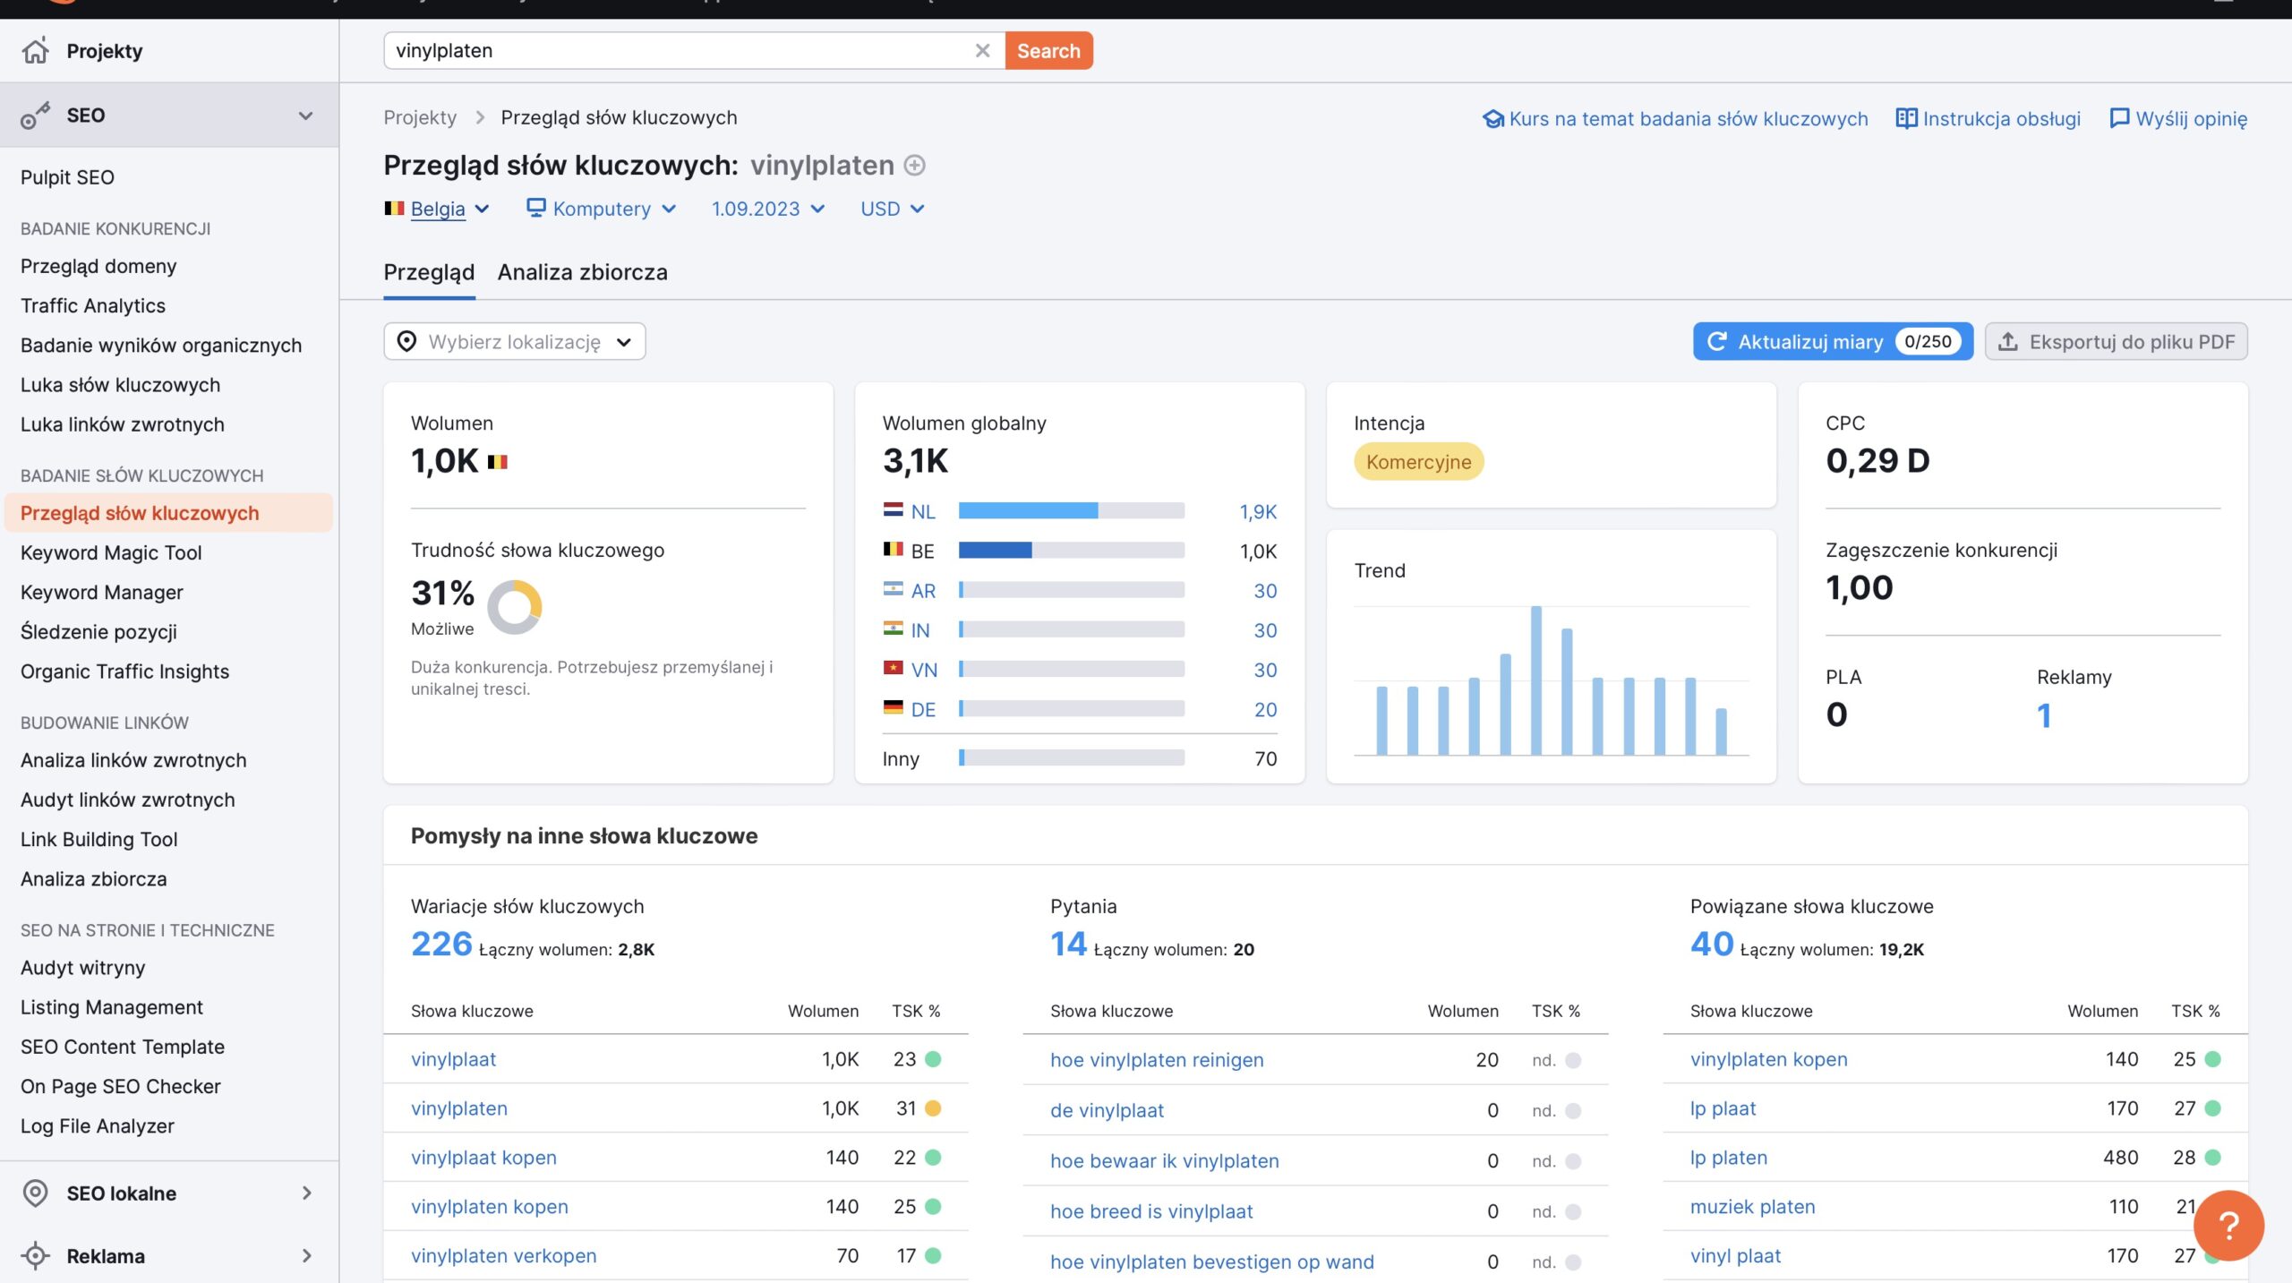
Task: Switch to the Przegląd tab
Action: point(429,273)
